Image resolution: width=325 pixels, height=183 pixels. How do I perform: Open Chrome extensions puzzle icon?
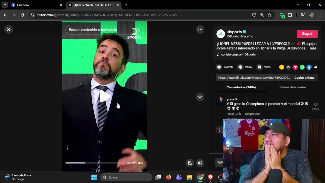[290, 15]
